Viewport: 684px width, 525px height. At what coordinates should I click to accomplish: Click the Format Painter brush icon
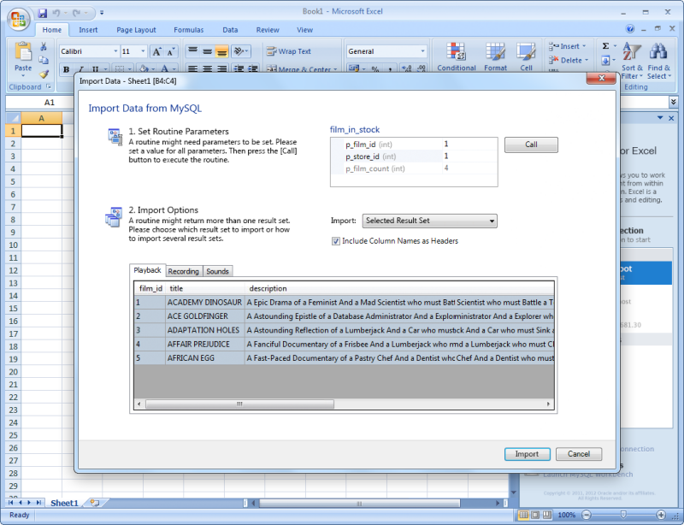[44, 74]
